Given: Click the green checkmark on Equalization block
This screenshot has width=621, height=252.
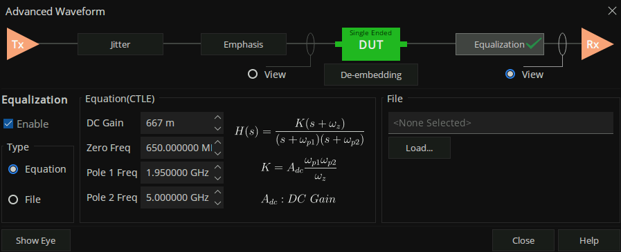Looking at the screenshot, I should [534, 44].
